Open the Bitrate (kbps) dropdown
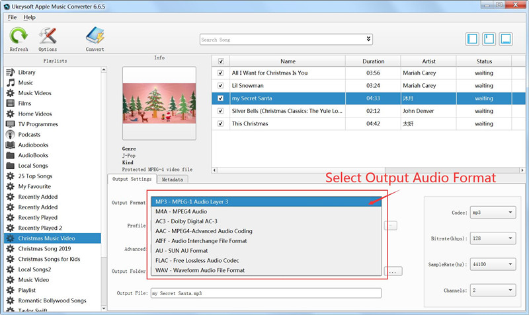Viewport: 529px width, 315px height. pyautogui.click(x=493, y=238)
